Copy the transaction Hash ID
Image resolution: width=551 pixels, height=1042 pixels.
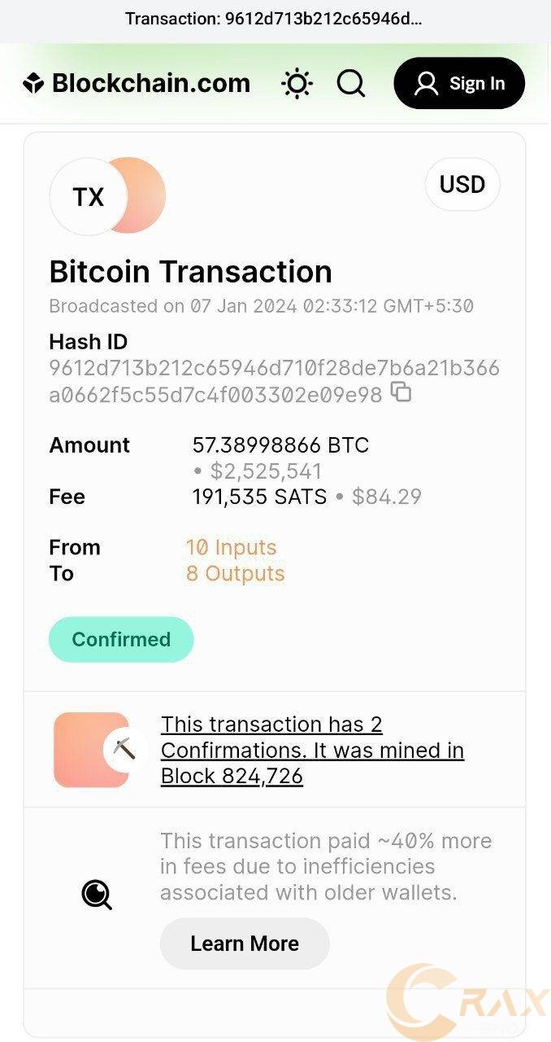(401, 392)
